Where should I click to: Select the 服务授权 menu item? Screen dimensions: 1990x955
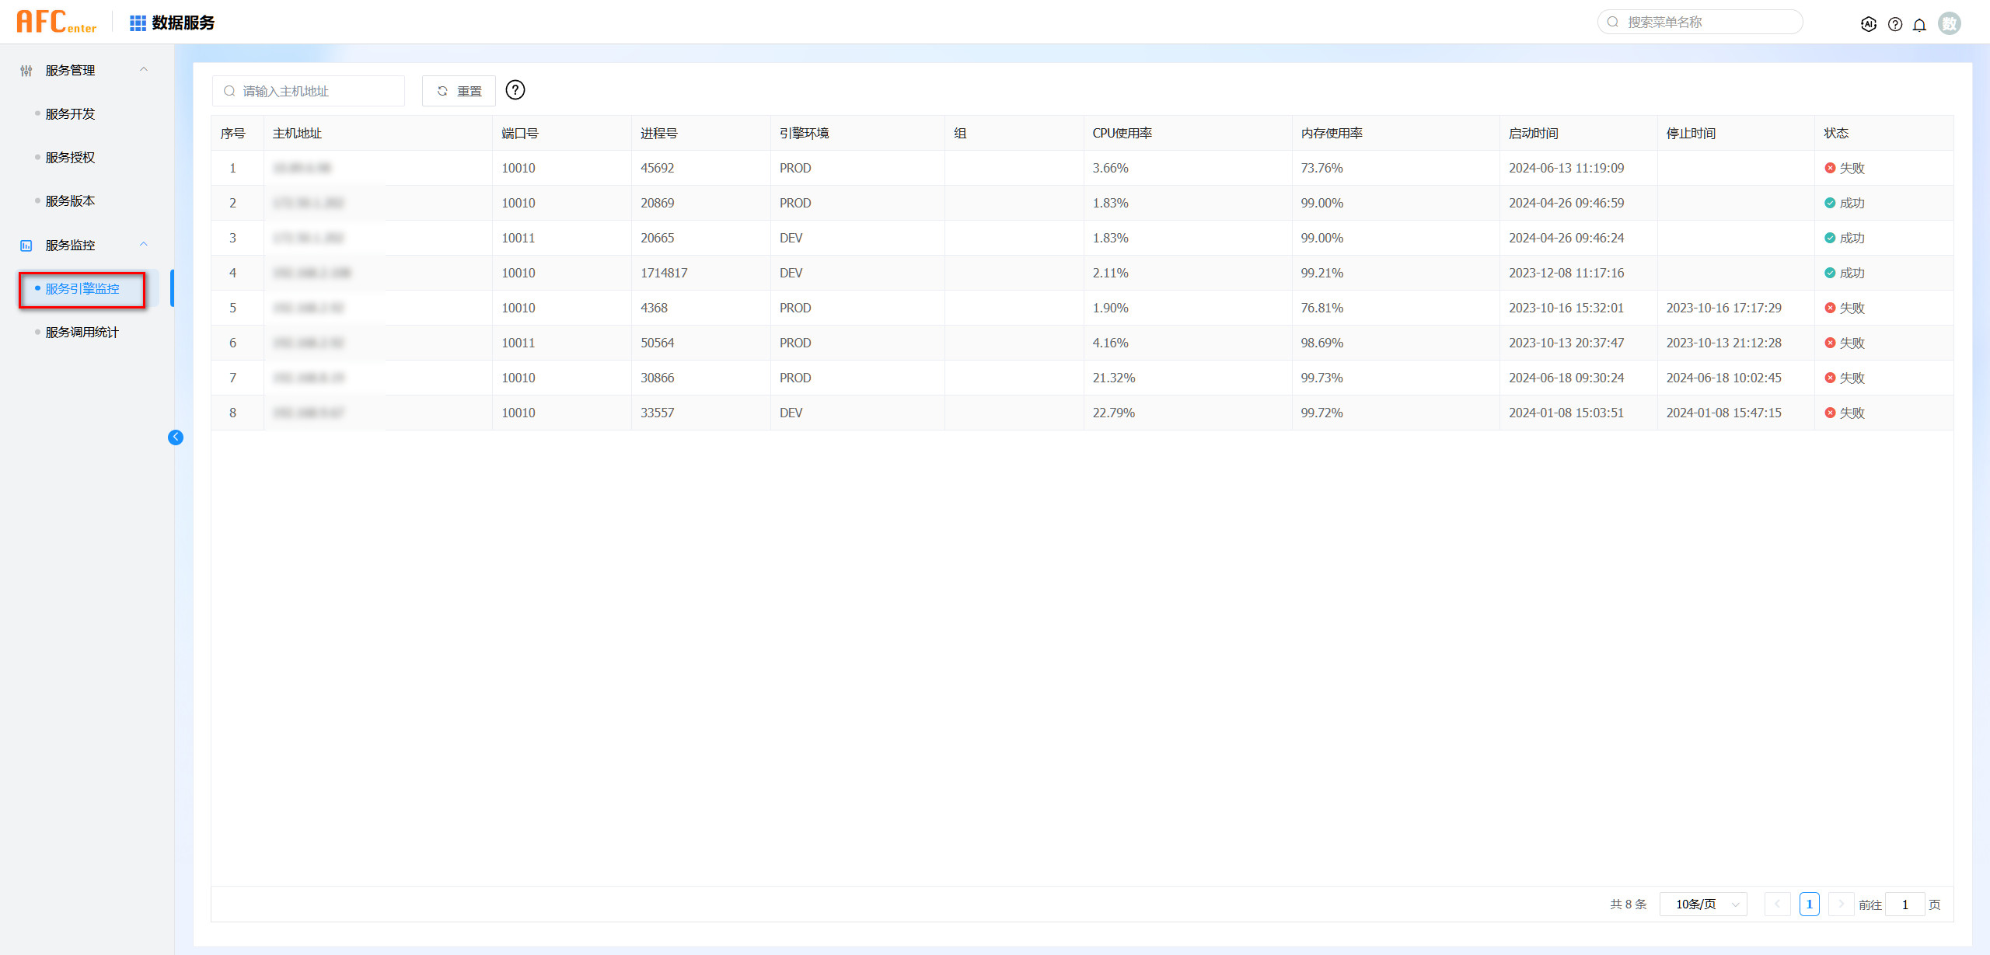pos(70,158)
